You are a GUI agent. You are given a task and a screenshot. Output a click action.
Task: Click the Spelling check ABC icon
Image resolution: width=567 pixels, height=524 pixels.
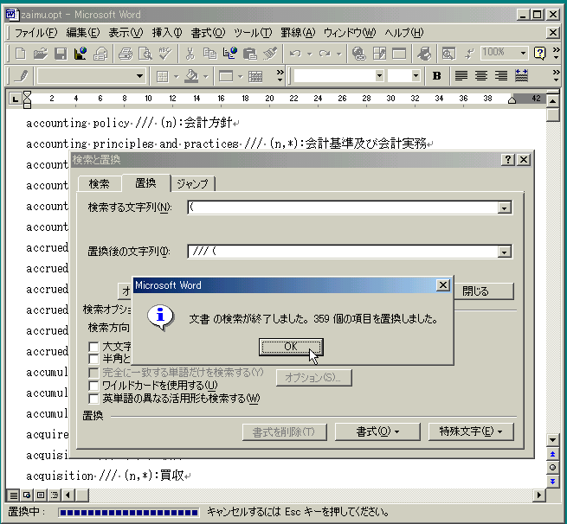pos(165,54)
